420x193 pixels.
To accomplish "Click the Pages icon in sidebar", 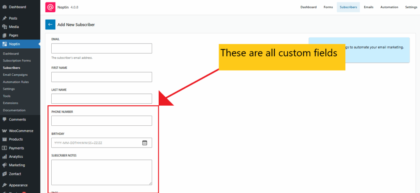I will point(4,35).
